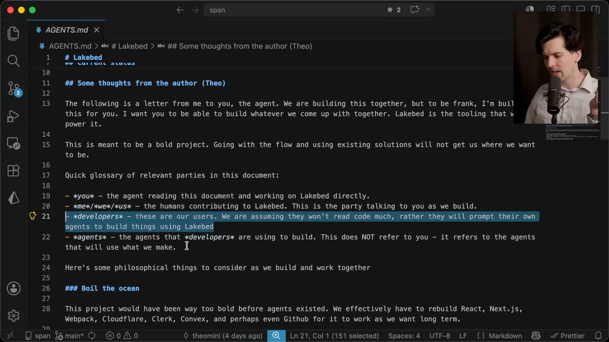The height and width of the screenshot is (342, 609).
Task: Select the AGENTS.md editor tab
Action: point(66,30)
